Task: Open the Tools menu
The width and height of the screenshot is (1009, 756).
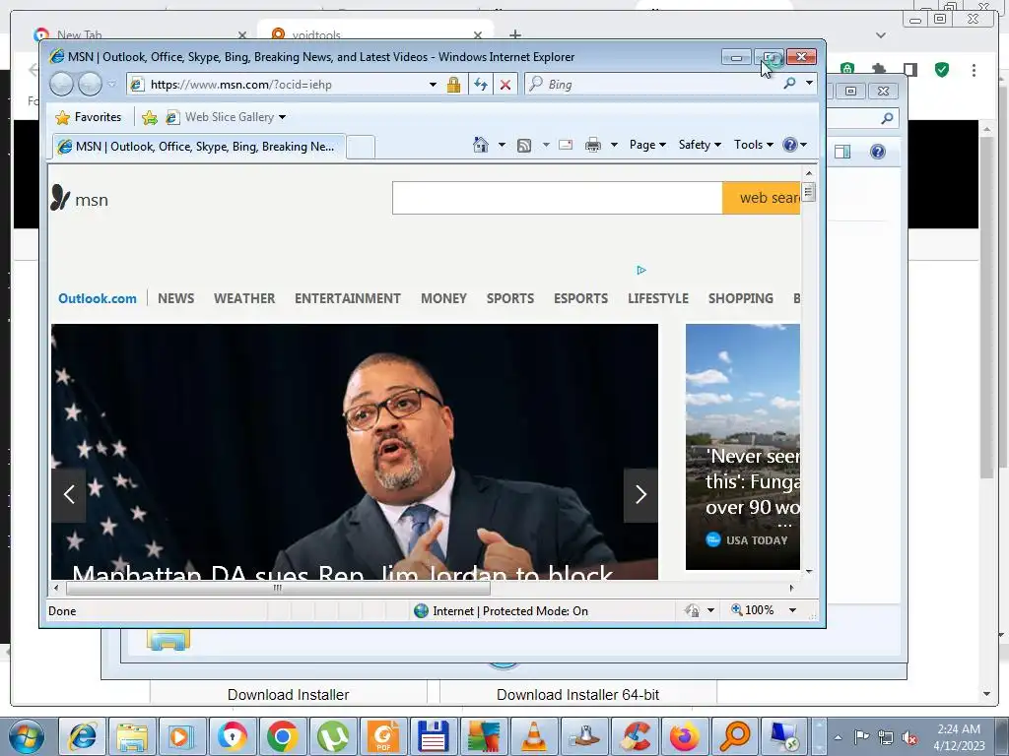Action: point(754,145)
